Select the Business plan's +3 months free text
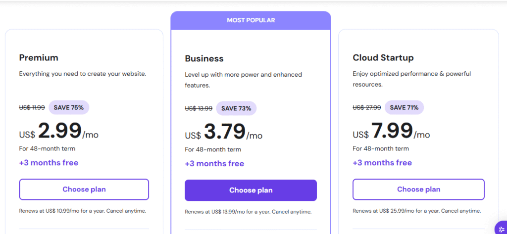507x234 pixels. coord(214,164)
